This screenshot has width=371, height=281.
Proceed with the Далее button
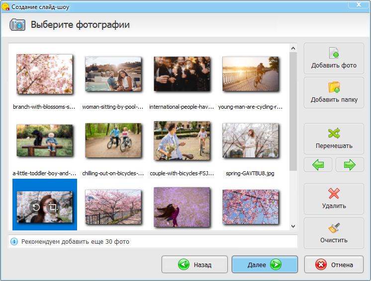click(x=265, y=265)
